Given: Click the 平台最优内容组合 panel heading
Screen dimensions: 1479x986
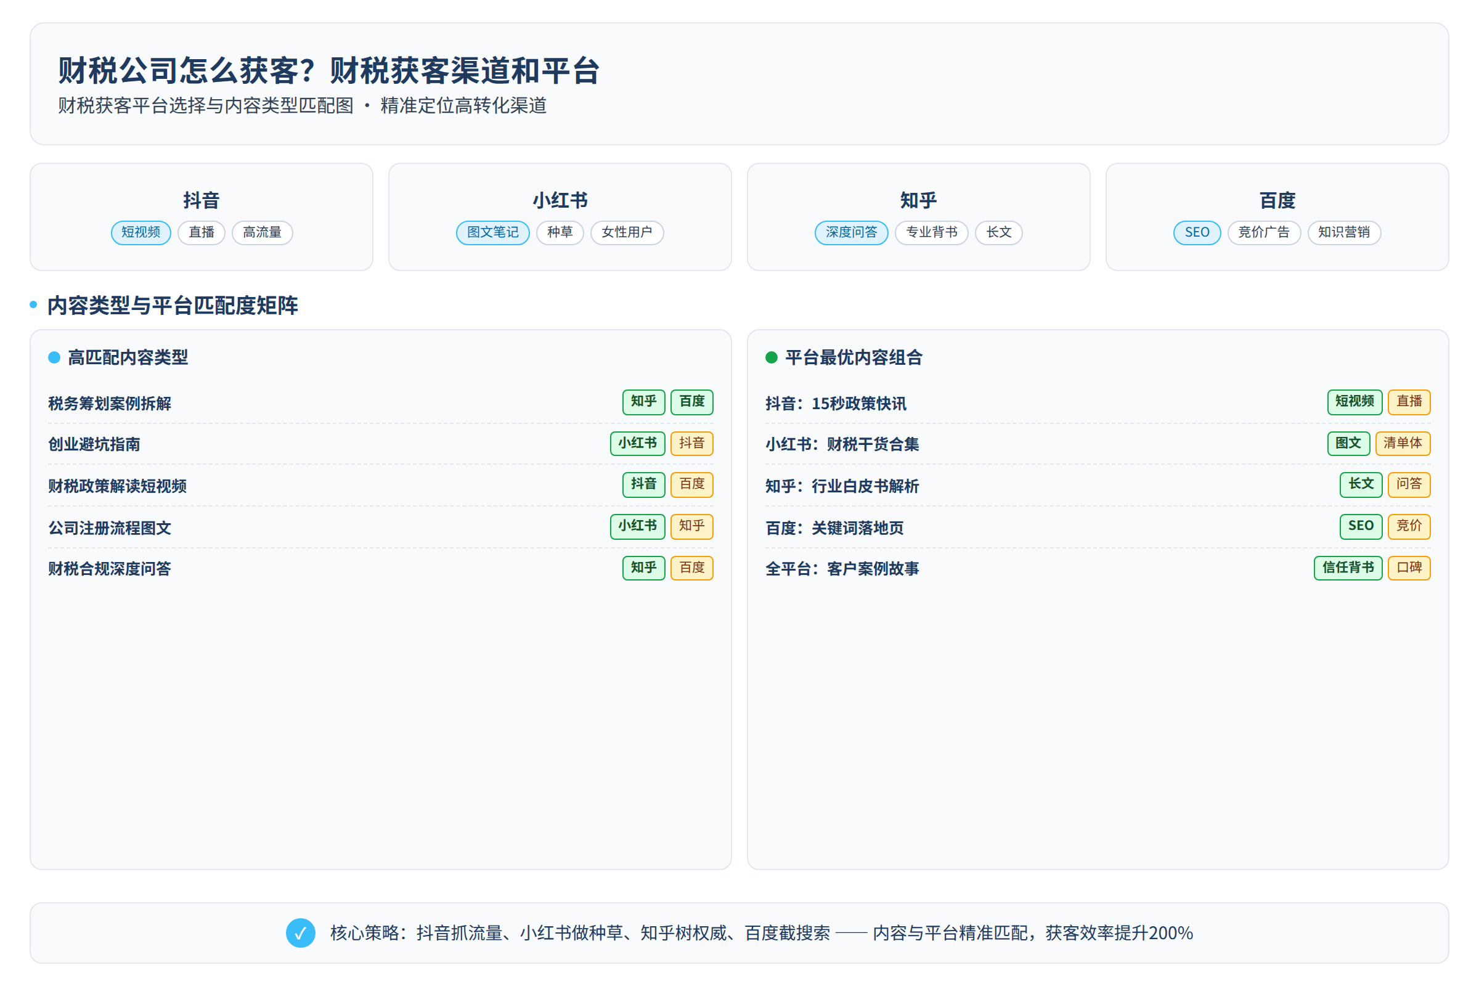Looking at the screenshot, I should [x=854, y=358].
